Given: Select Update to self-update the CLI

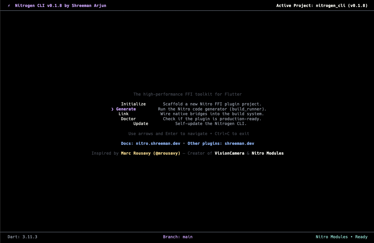Looking at the screenshot, I should point(141,124).
